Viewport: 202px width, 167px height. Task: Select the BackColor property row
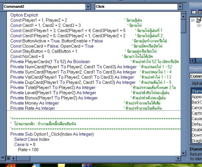197,102
